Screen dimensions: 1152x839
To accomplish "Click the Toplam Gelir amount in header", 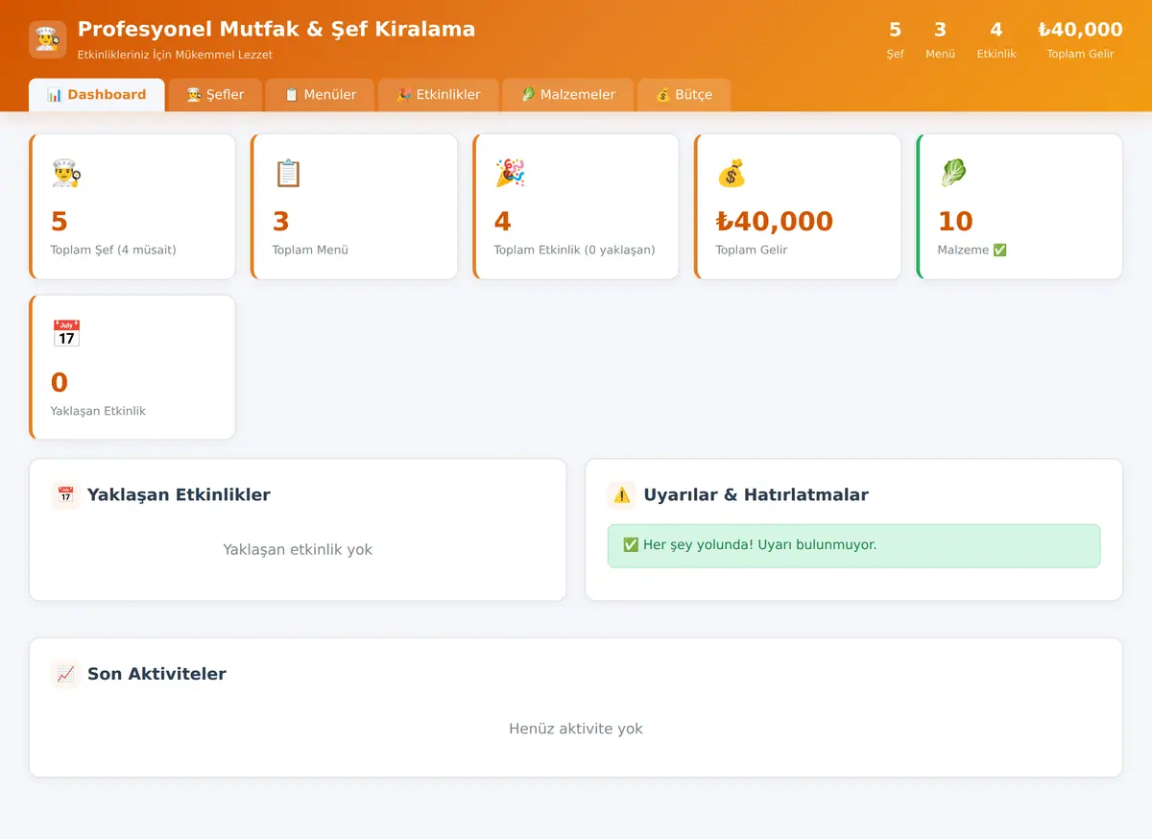I will click(1081, 30).
